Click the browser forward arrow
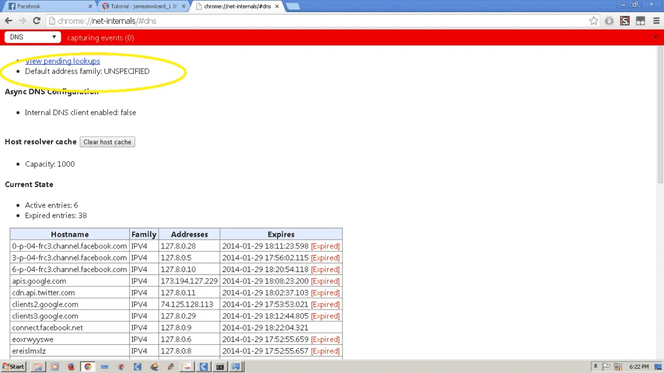The width and height of the screenshot is (664, 373). click(x=22, y=20)
